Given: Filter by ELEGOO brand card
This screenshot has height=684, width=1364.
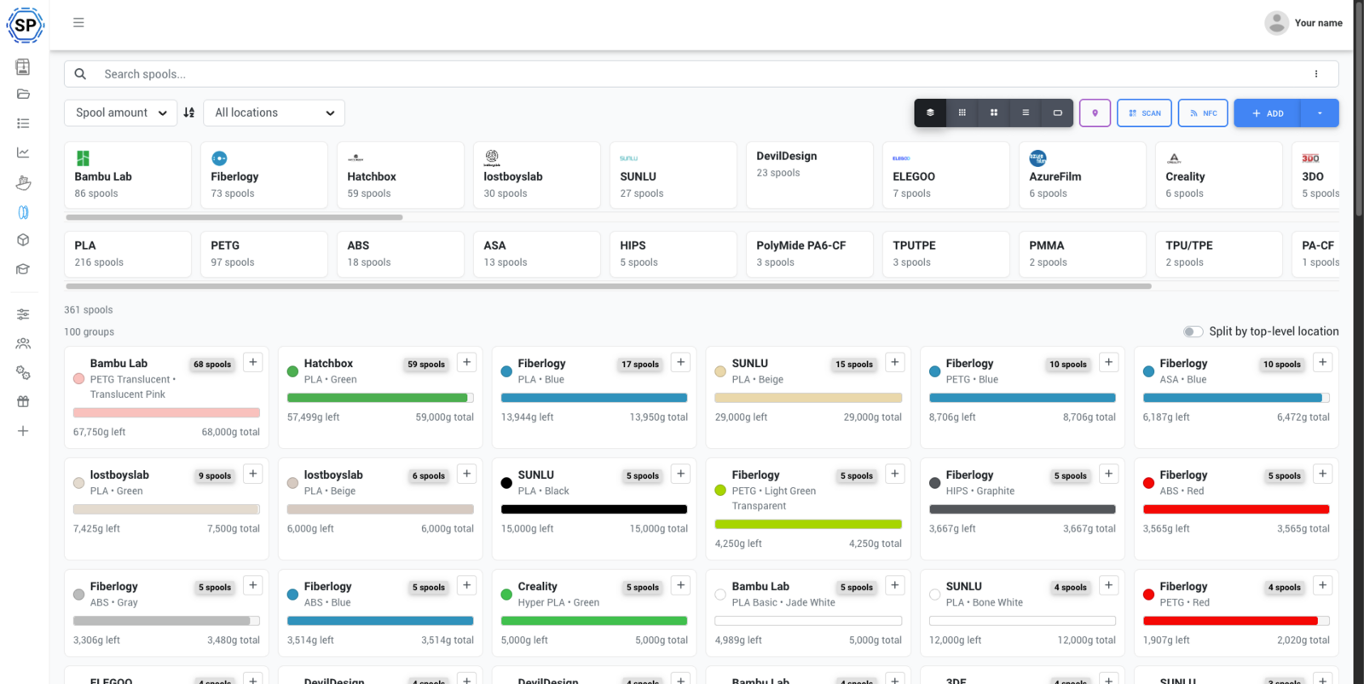Looking at the screenshot, I should click(946, 175).
